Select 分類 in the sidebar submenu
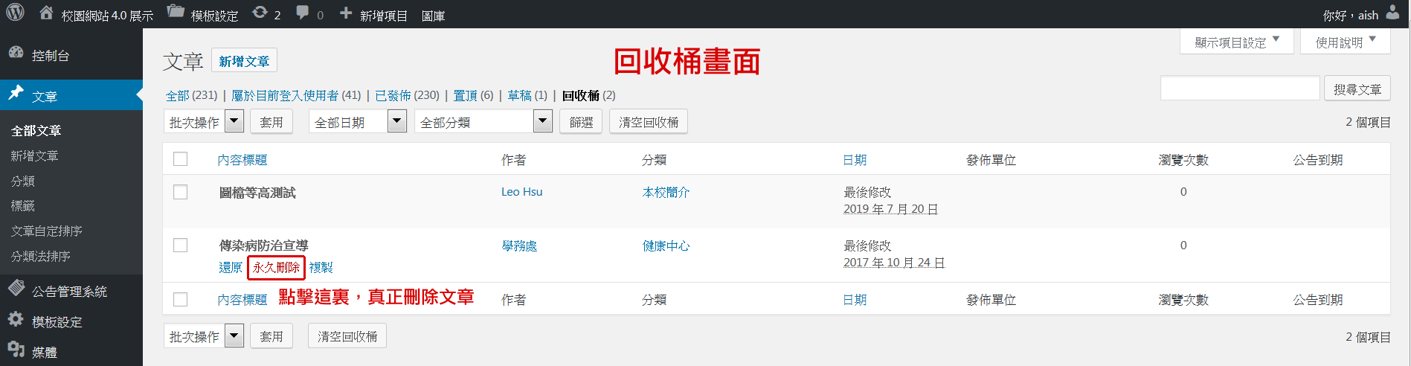Viewport: 1411px width, 366px height. point(23,181)
